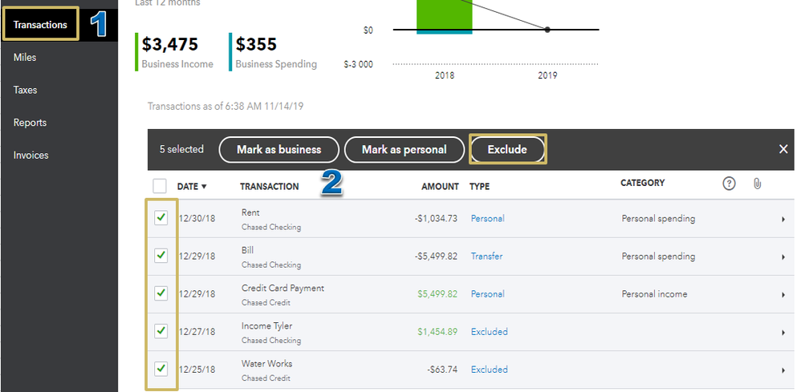This screenshot has height=392, width=801.
Task: Expand the Credit Card Payment row arrow
Action: (x=783, y=294)
